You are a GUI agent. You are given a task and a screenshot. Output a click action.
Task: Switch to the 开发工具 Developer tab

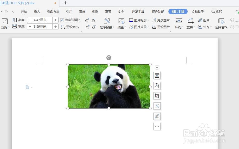pos(138,11)
